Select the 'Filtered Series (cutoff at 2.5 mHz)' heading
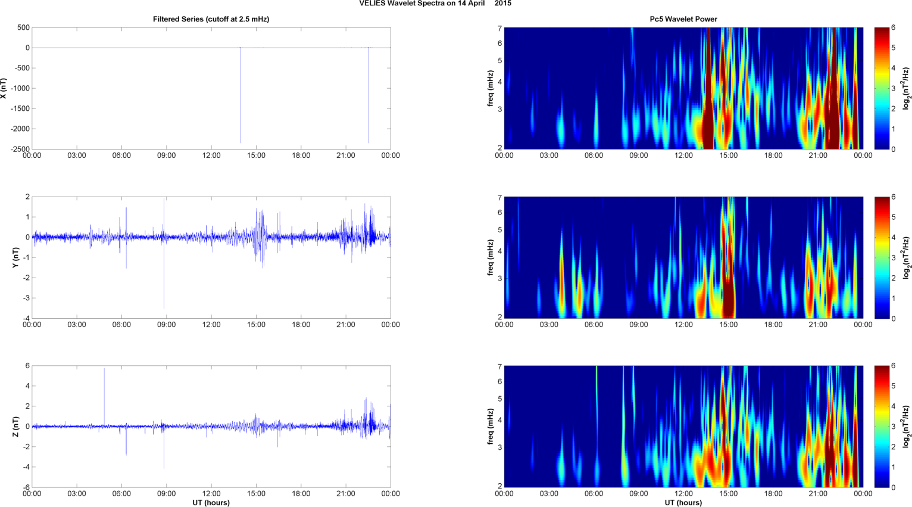Screen dimensions: 912x507 pos(211,19)
